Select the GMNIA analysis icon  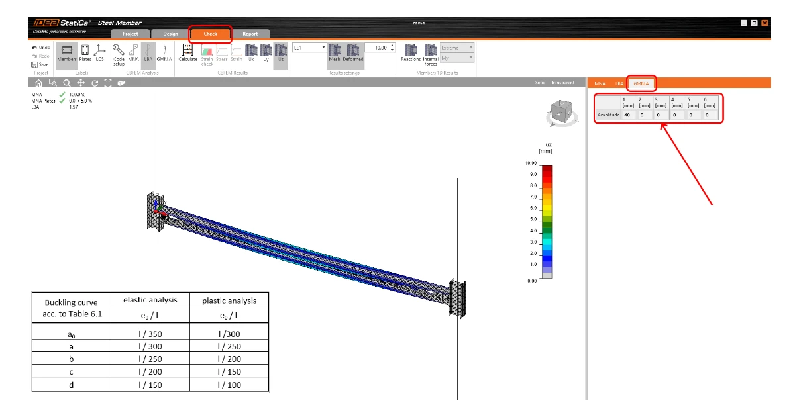point(164,53)
